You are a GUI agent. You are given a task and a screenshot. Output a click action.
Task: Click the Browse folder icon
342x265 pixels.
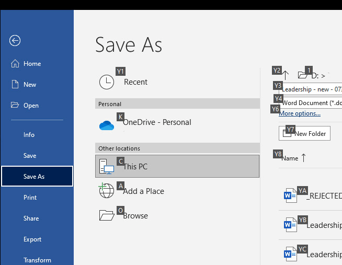click(x=107, y=215)
